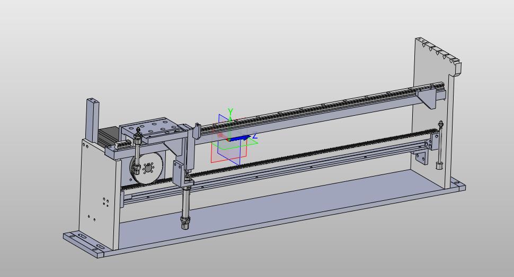514x277 pixels.
Task: Select the upper linear guide rail beam
Action: point(321,110)
